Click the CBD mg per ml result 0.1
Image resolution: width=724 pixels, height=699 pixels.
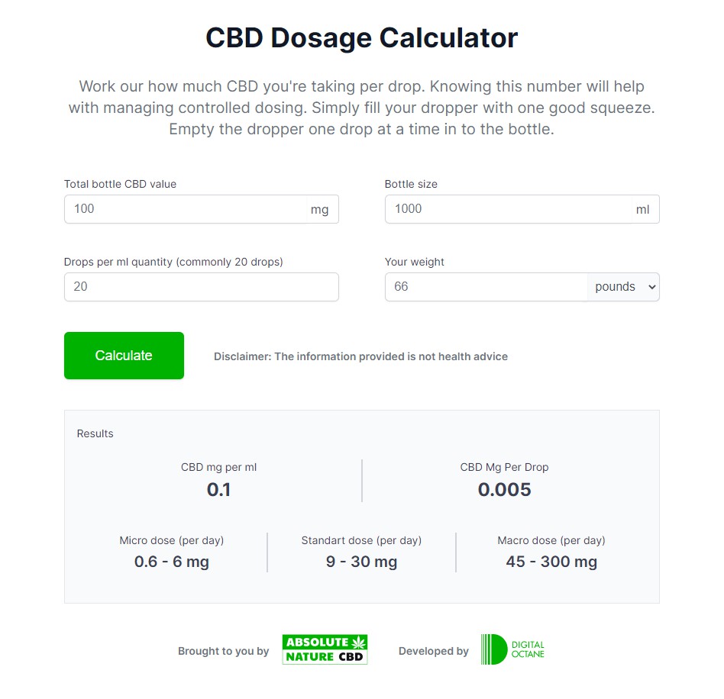tap(218, 490)
